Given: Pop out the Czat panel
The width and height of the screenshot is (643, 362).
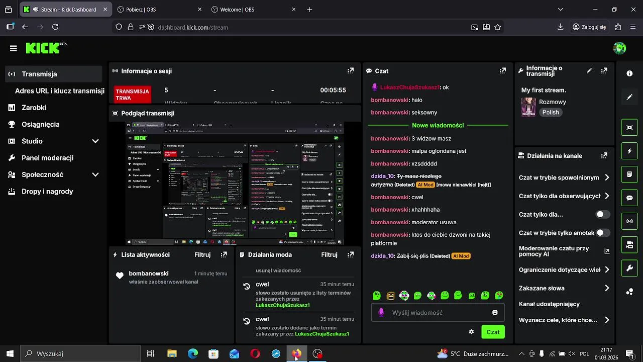Looking at the screenshot, I should pyautogui.click(x=502, y=71).
